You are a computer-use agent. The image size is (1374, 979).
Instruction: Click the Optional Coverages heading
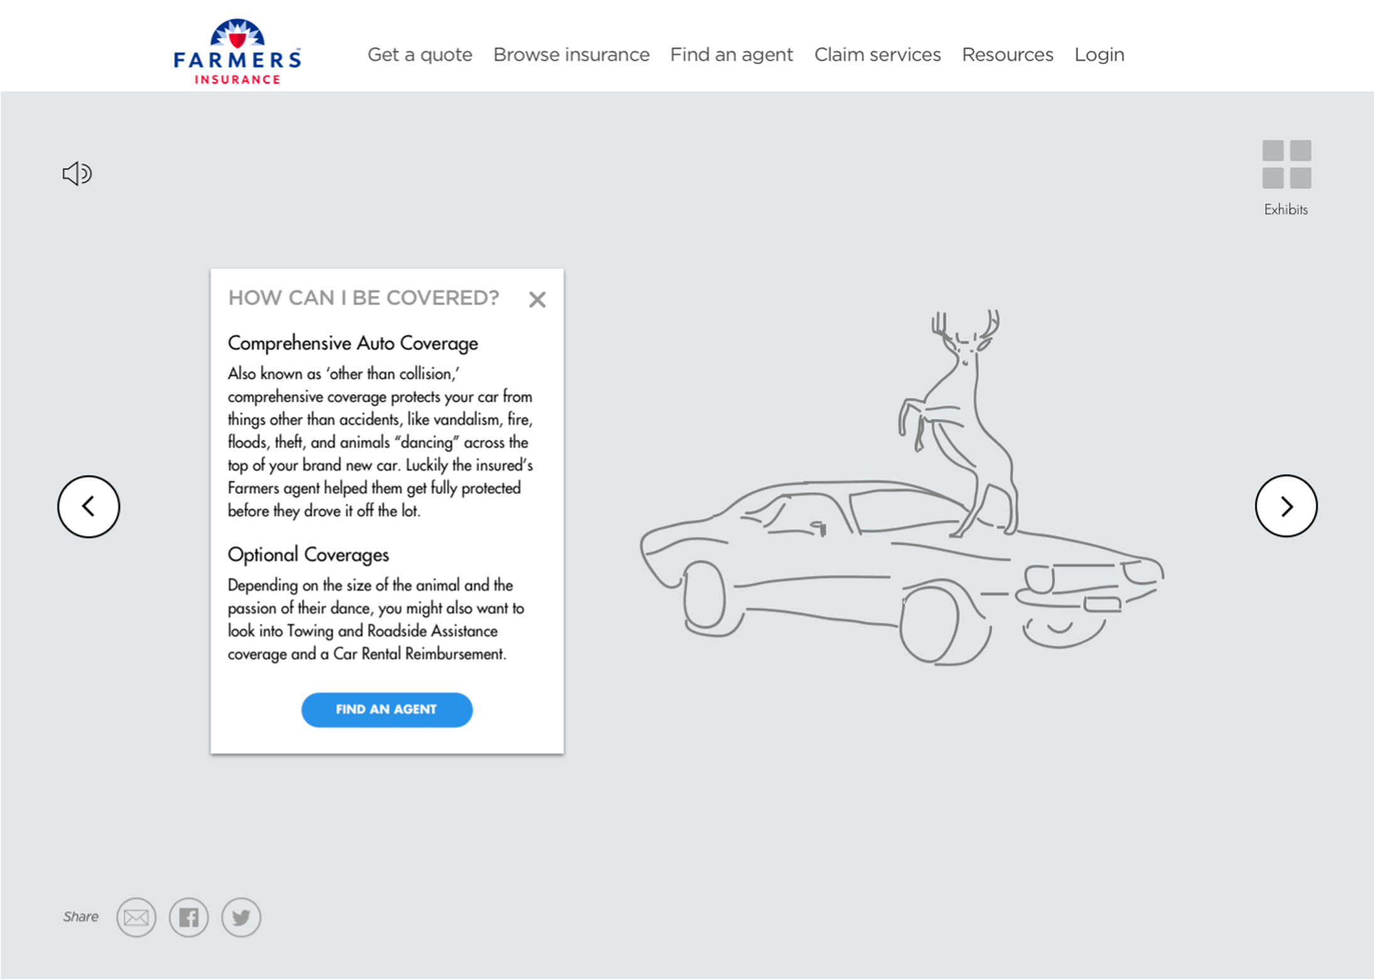click(308, 555)
